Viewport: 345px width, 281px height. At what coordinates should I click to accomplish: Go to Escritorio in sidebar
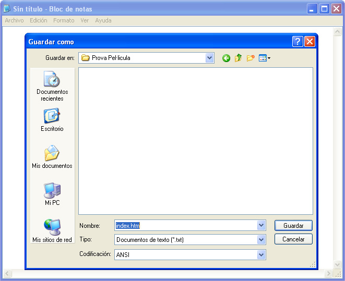tap(52, 120)
